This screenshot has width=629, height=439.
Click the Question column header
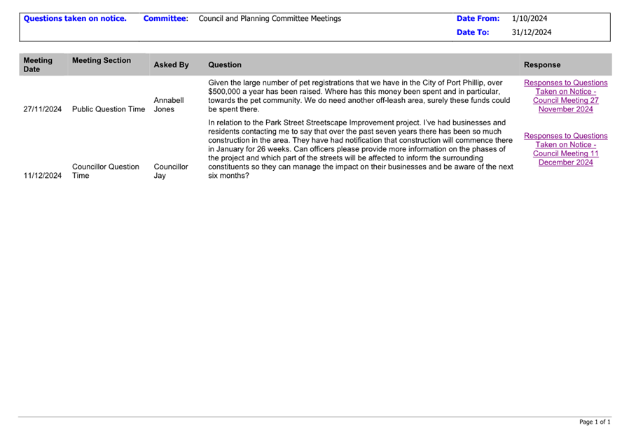(225, 65)
